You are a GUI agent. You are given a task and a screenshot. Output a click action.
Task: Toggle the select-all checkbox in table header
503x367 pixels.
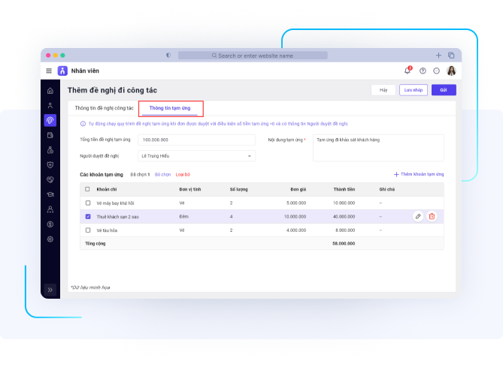pos(88,189)
